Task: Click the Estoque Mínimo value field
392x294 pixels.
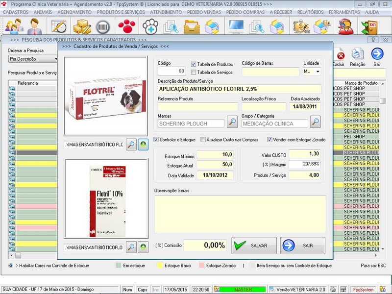Action: pyautogui.click(x=215, y=154)
